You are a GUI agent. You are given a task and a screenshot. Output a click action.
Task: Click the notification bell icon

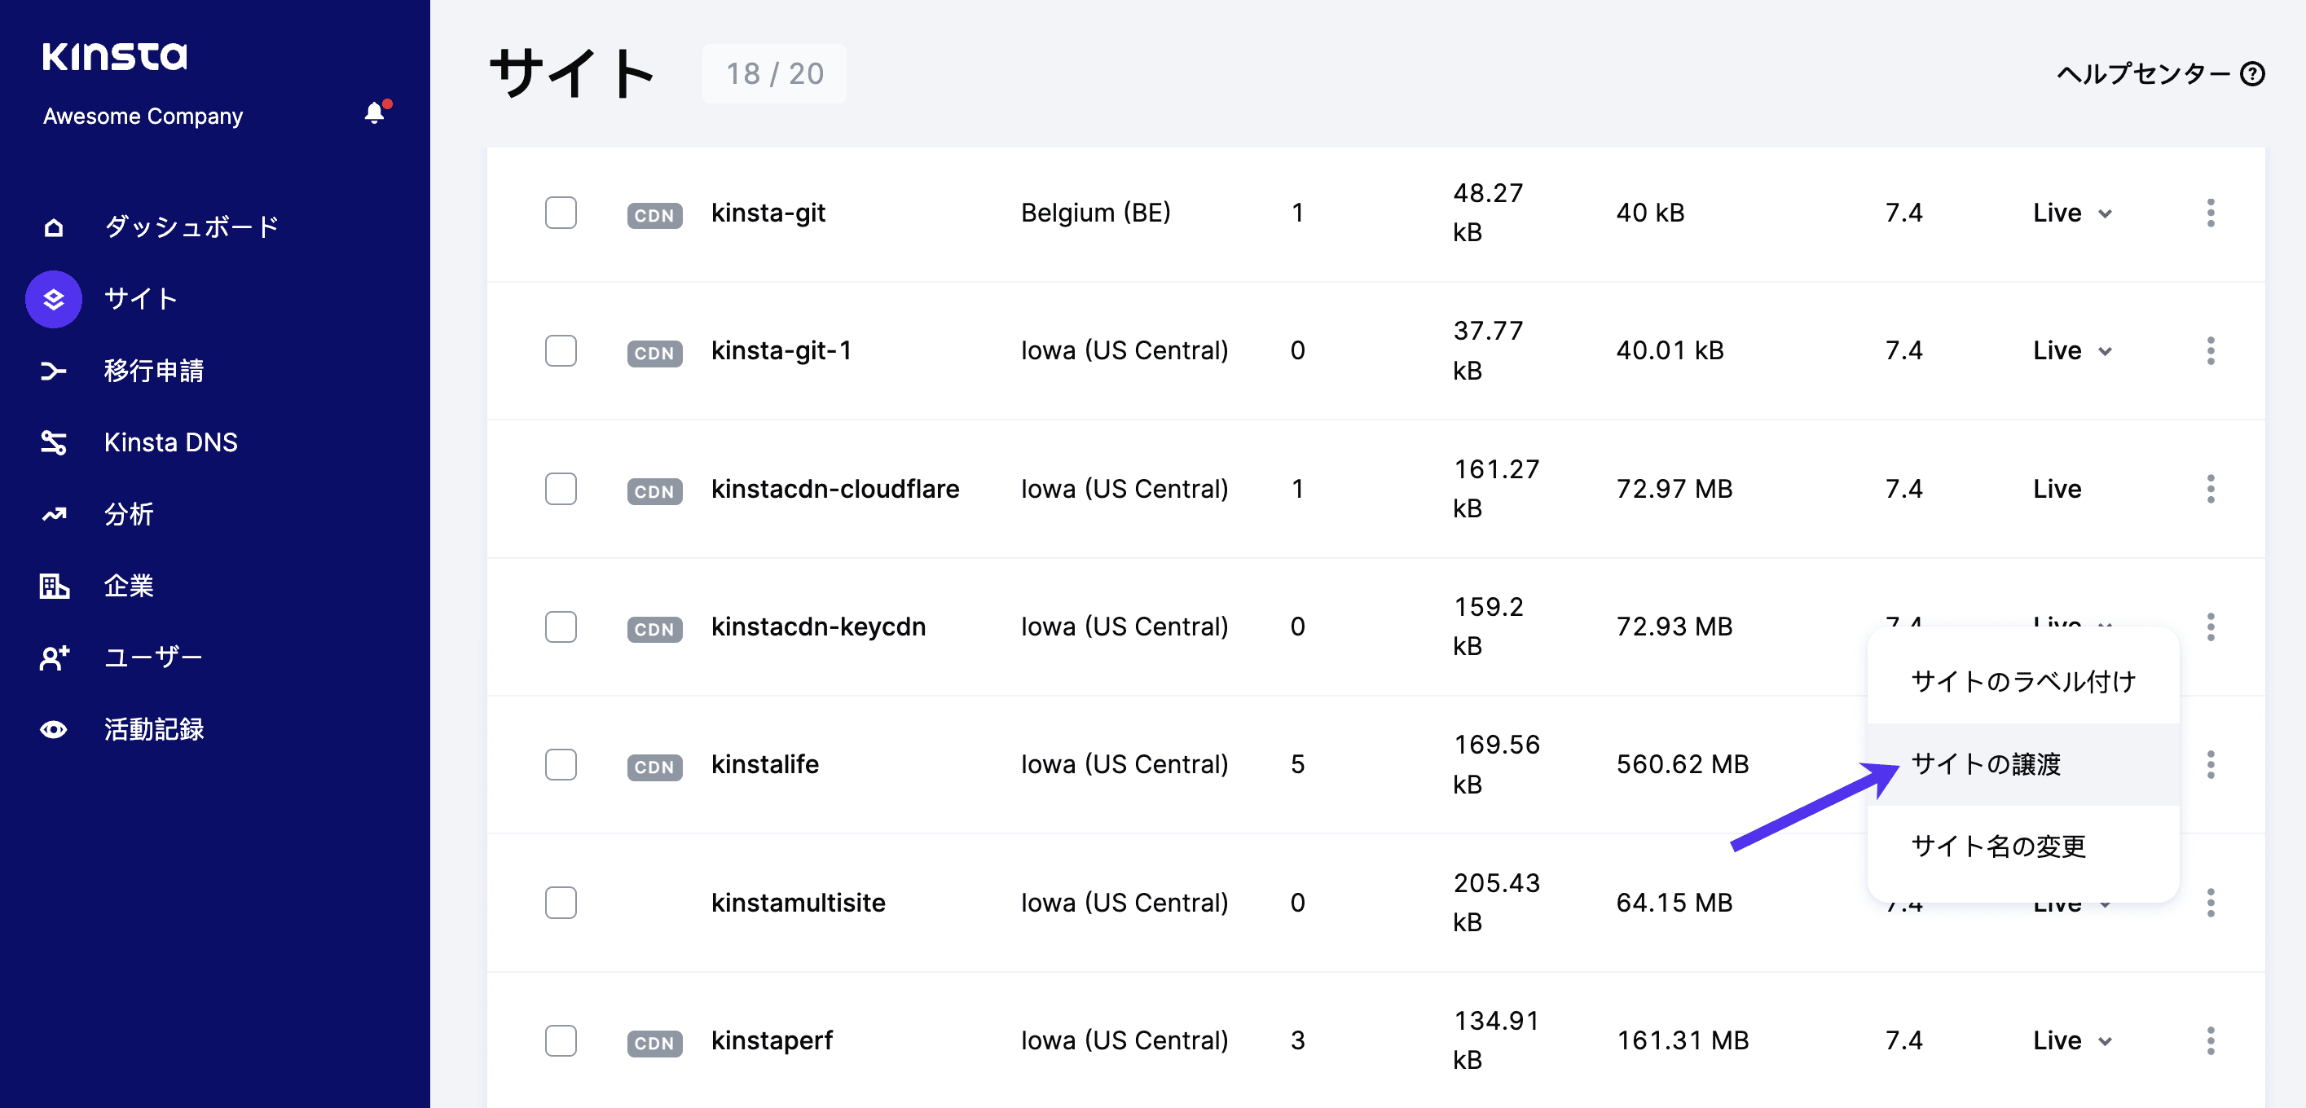pos(374,114)
